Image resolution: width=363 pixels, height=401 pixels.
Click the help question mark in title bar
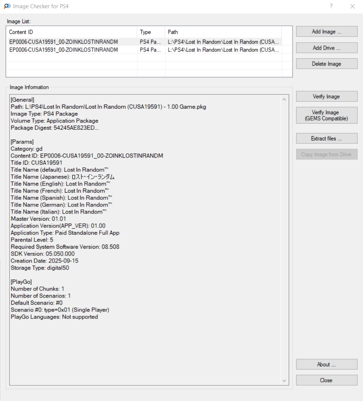(331, 6)
